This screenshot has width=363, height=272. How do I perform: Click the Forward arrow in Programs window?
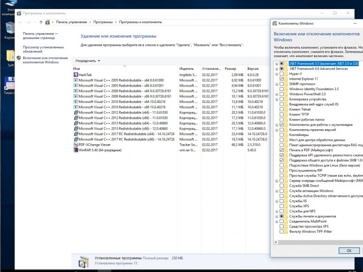click(x=29, y=22)
